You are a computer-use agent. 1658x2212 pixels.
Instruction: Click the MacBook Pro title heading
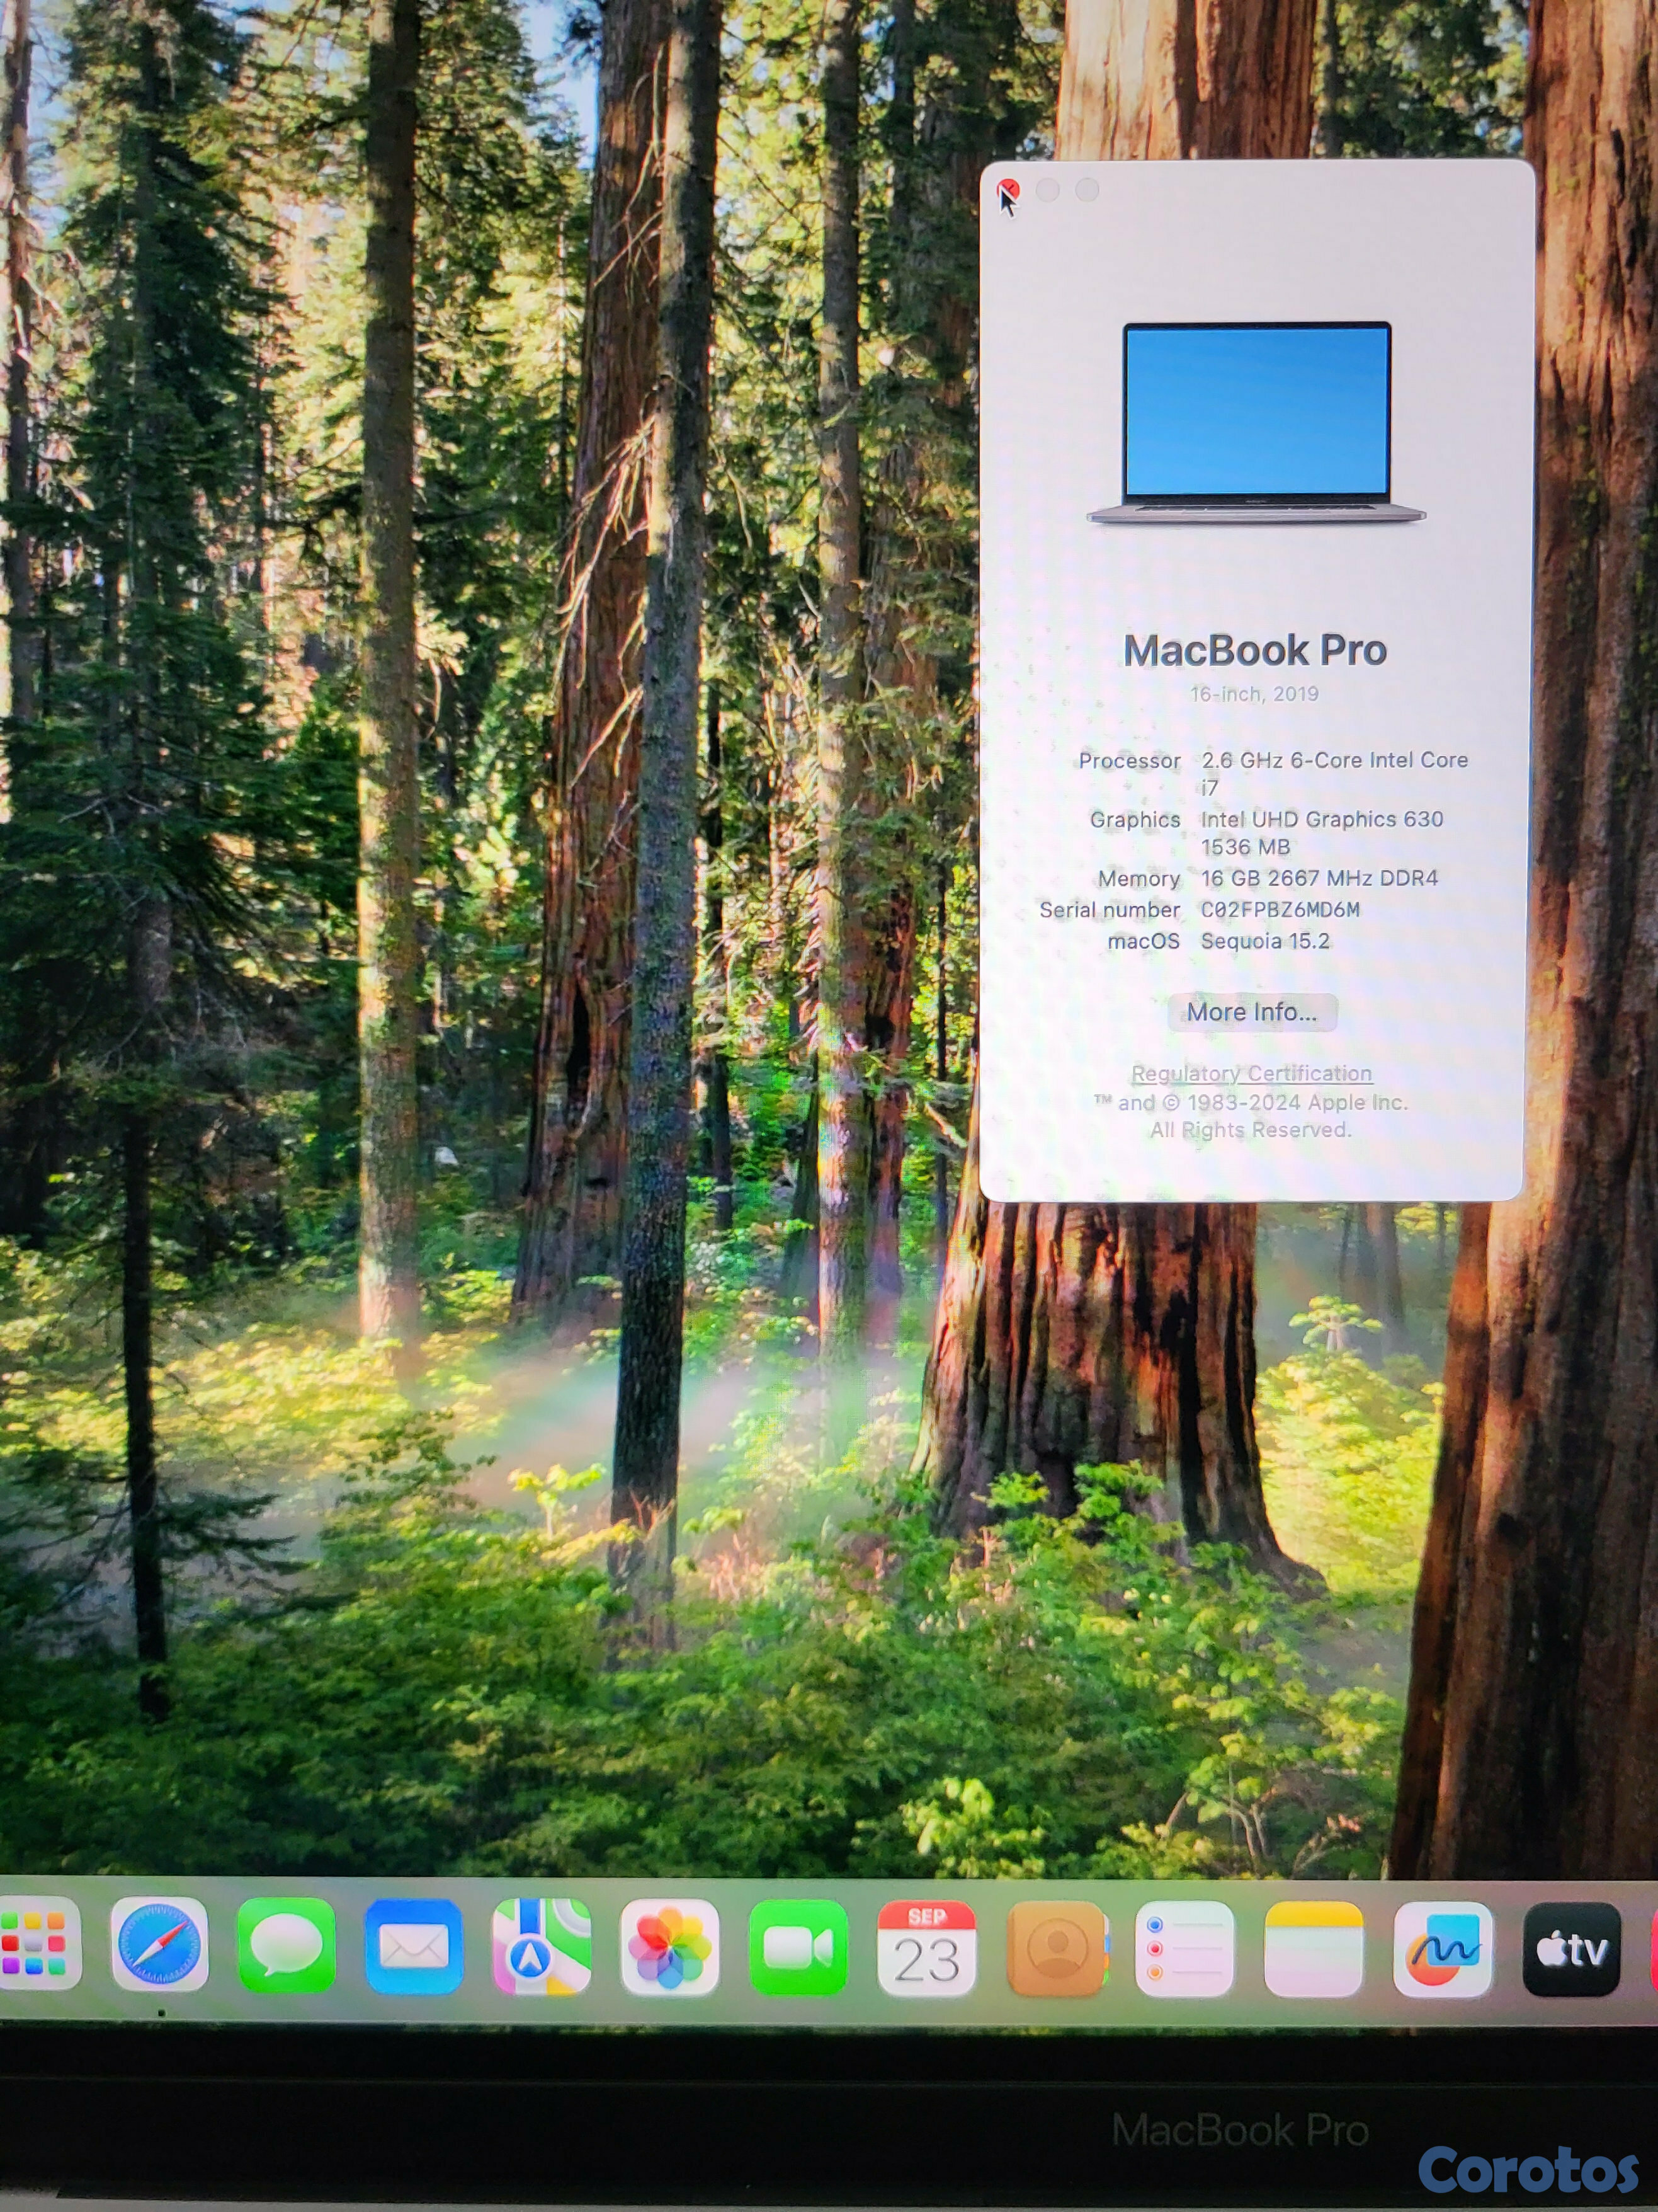coord(1254,651)
